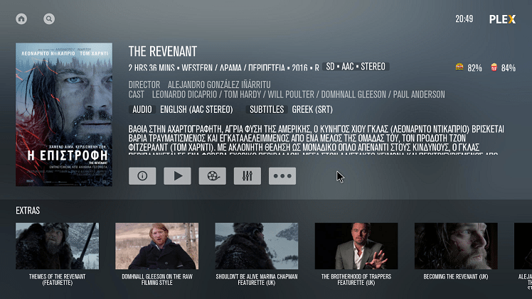532x299 pixels.
Task: Play The Revenant movie
Action: [x=177, y=176]
